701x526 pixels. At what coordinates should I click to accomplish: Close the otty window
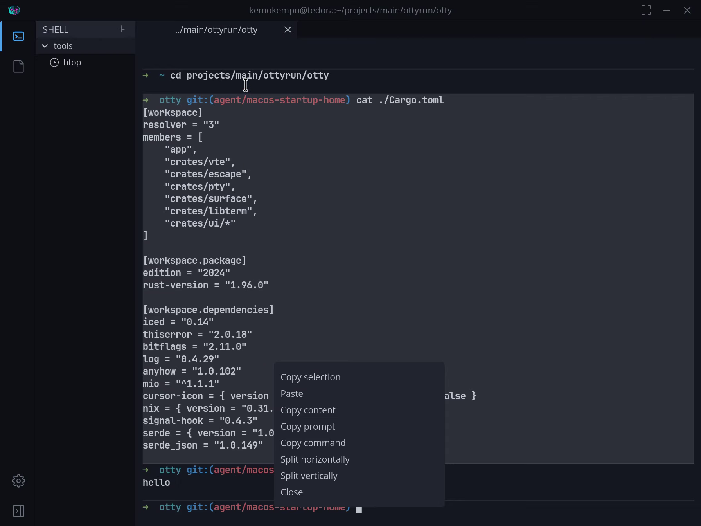687,10
